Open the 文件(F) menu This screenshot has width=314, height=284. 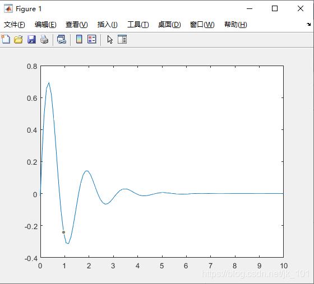(15, 25)
